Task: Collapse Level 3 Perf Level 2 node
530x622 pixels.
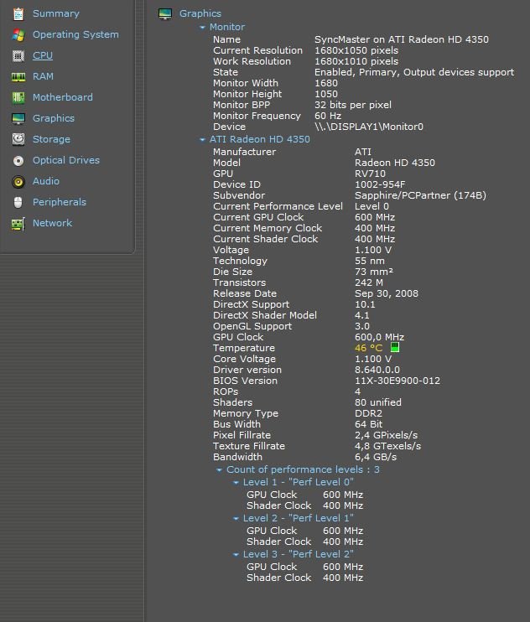Action: coord(236,554)
